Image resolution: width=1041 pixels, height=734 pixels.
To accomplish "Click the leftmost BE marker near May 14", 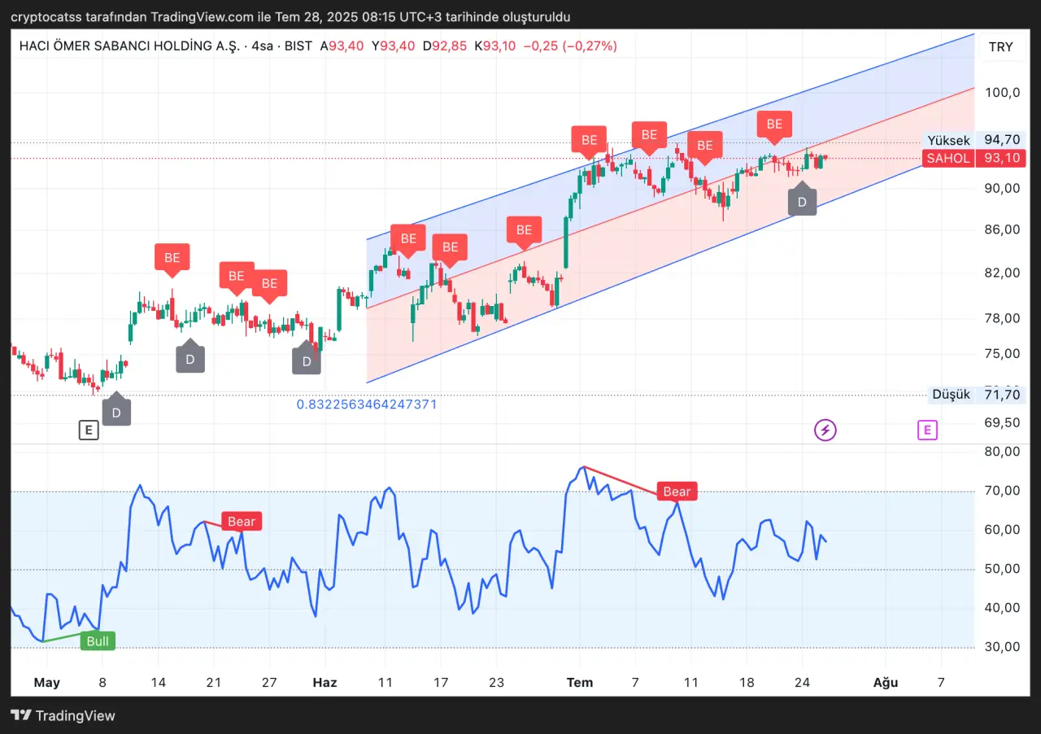I will pos(172,257).
